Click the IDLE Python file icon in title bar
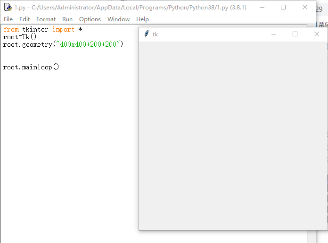 tap(8, 8)
